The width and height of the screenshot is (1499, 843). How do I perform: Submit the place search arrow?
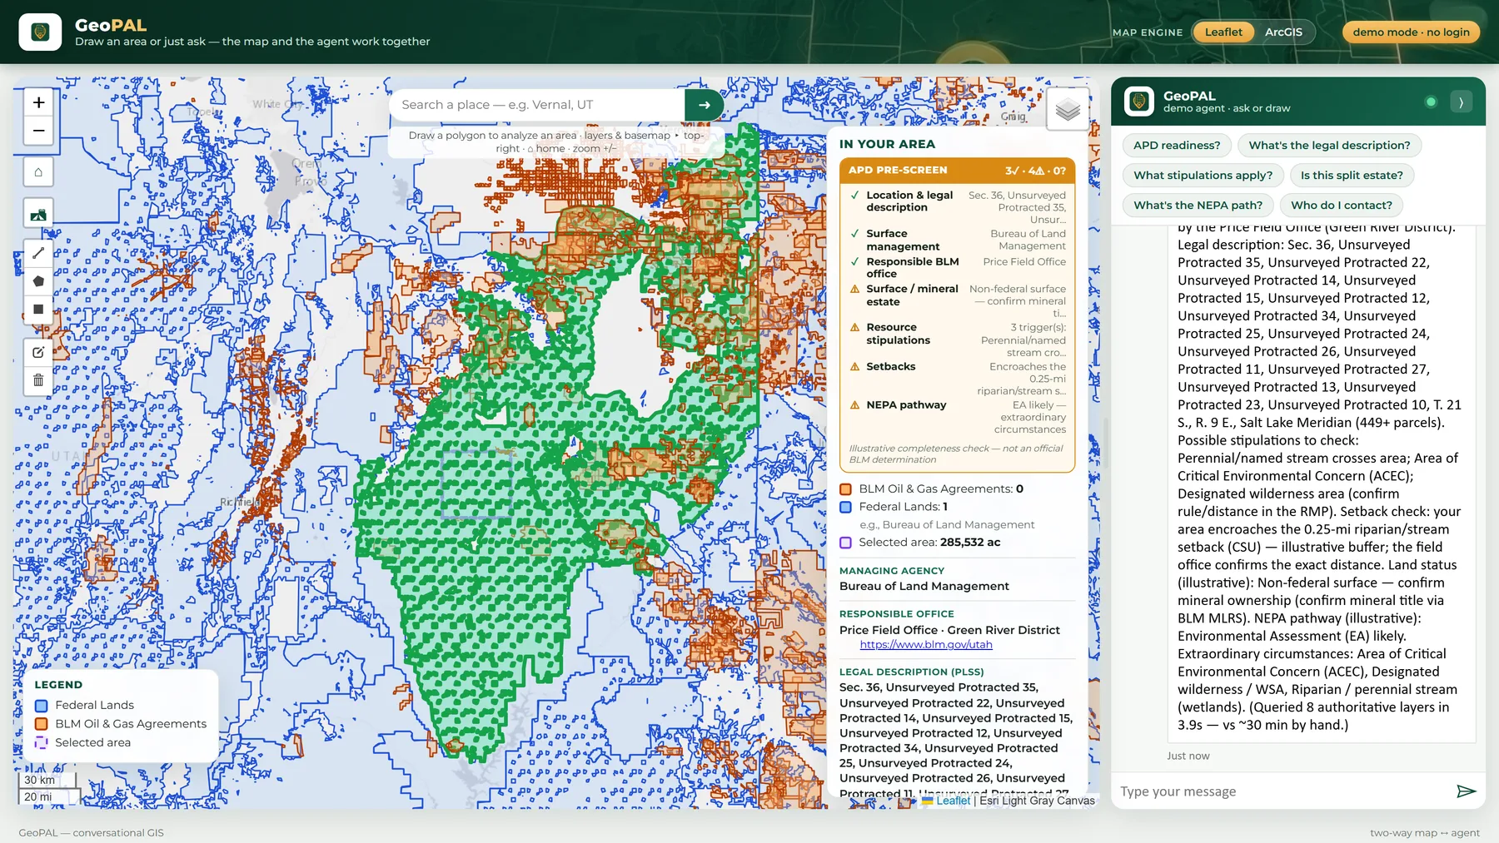click(x=705, y=105)
